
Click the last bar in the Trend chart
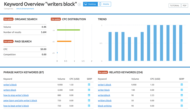(x=181, y=43)
